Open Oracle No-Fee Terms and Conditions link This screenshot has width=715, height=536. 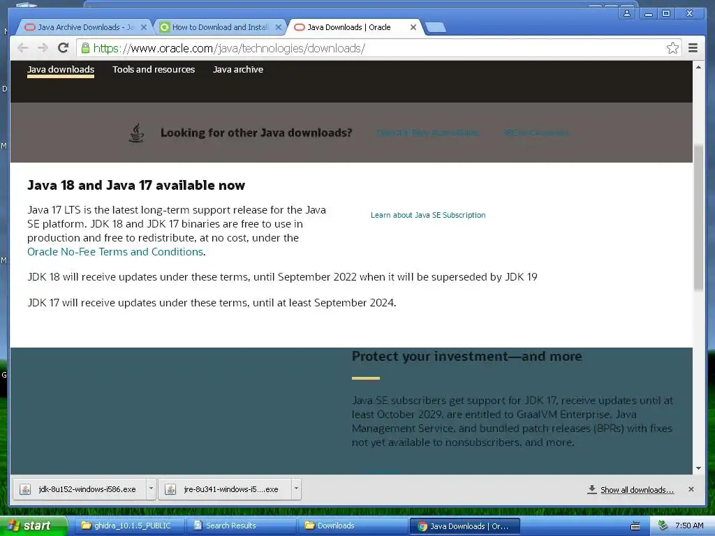[x=115, y=252]
